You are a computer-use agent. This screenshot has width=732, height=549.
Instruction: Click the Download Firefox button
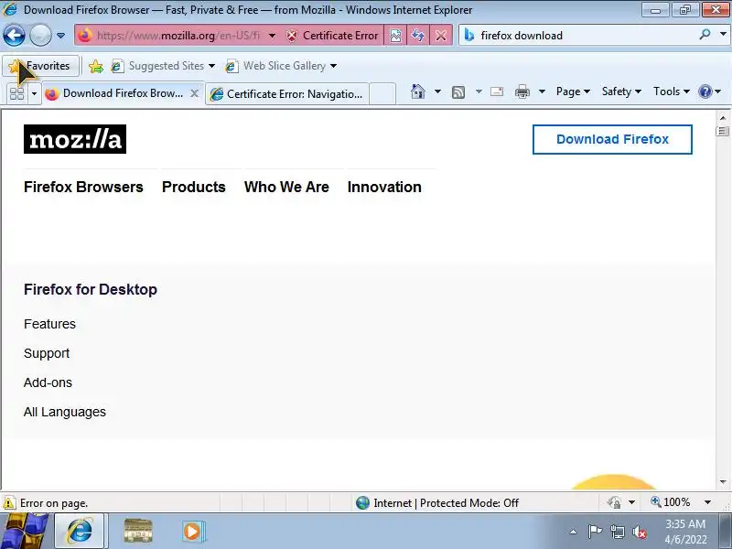pos(612,139)
